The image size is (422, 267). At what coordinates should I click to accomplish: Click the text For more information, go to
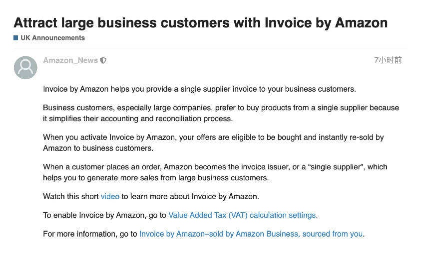pyautogui.click(x=90, y=234)
